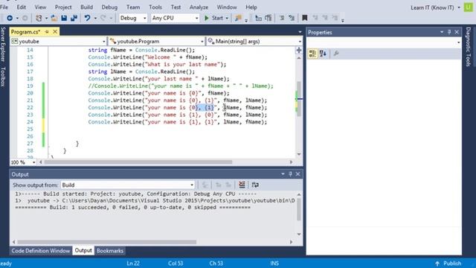Click the split editor icon above scrollbar

tap(299, 50)
